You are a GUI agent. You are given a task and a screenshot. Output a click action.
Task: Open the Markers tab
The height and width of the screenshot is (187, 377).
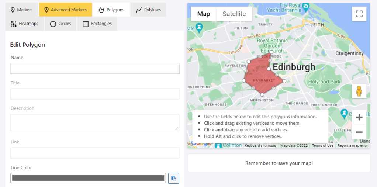[22, 10]
